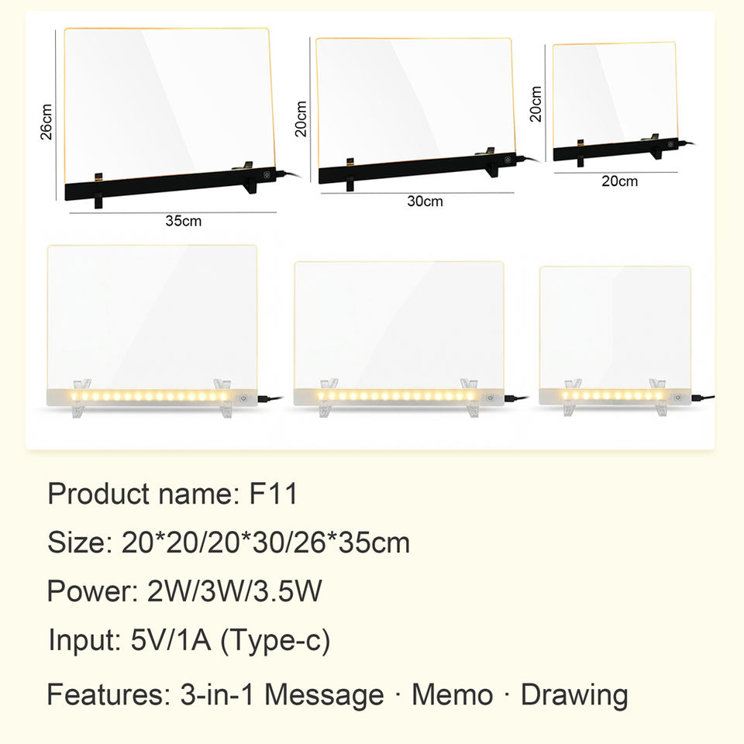Click the "Size: 20*20/20*30/26*35cm" line
Viewport: 744px width, 744px height.
(x=229, y=543)
